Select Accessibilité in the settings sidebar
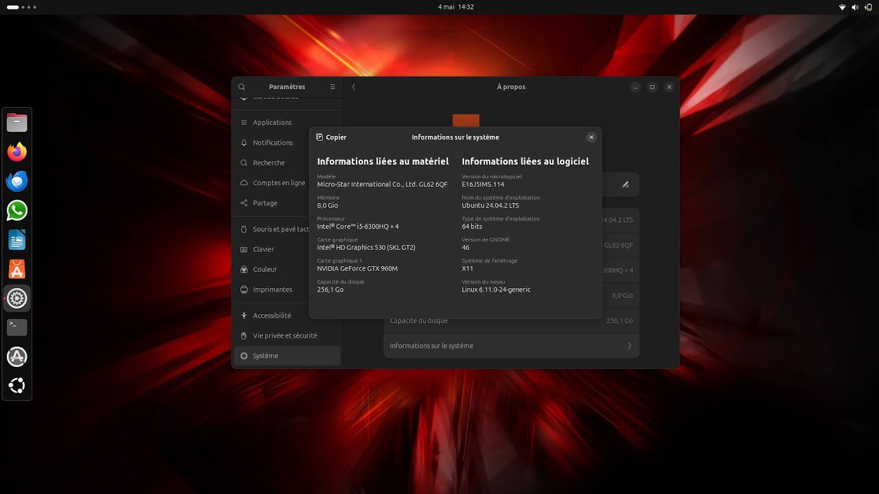This screenshot has width=879, height=494. coord(287,316)
